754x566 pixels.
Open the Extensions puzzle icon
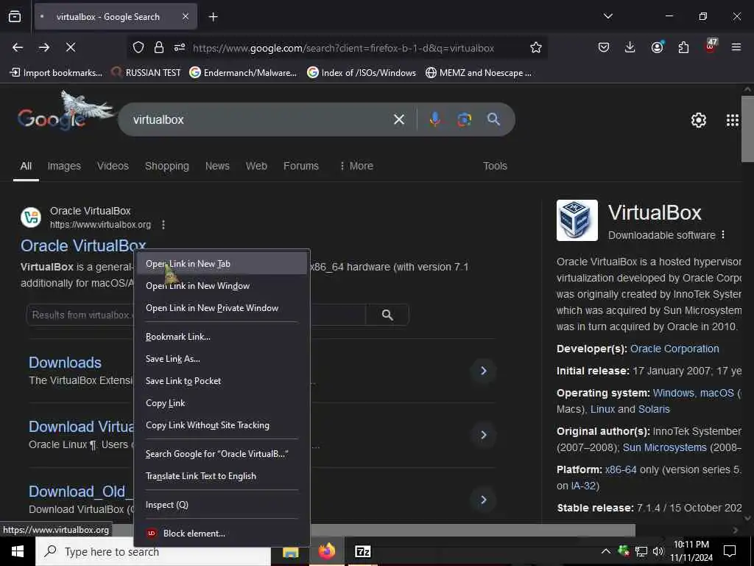pyautogui.click(x=683, y=47)
